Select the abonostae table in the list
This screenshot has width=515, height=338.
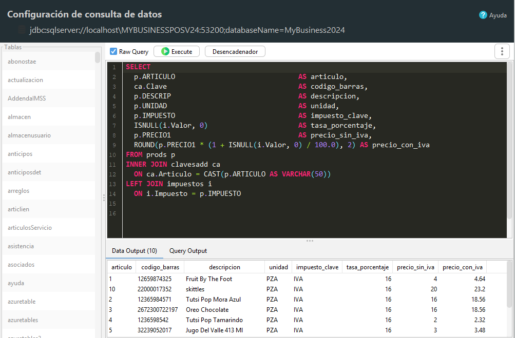[49, 62]
